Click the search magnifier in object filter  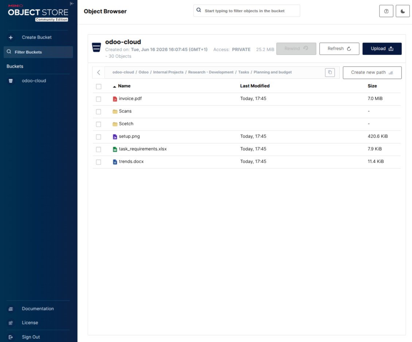click(x=199, y=10)
